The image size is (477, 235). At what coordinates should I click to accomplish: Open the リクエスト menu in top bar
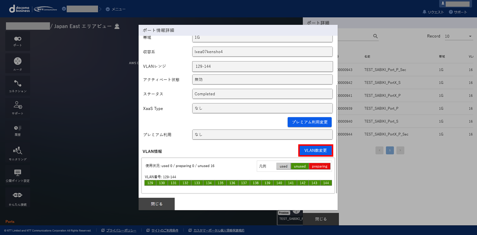(433, 12)
